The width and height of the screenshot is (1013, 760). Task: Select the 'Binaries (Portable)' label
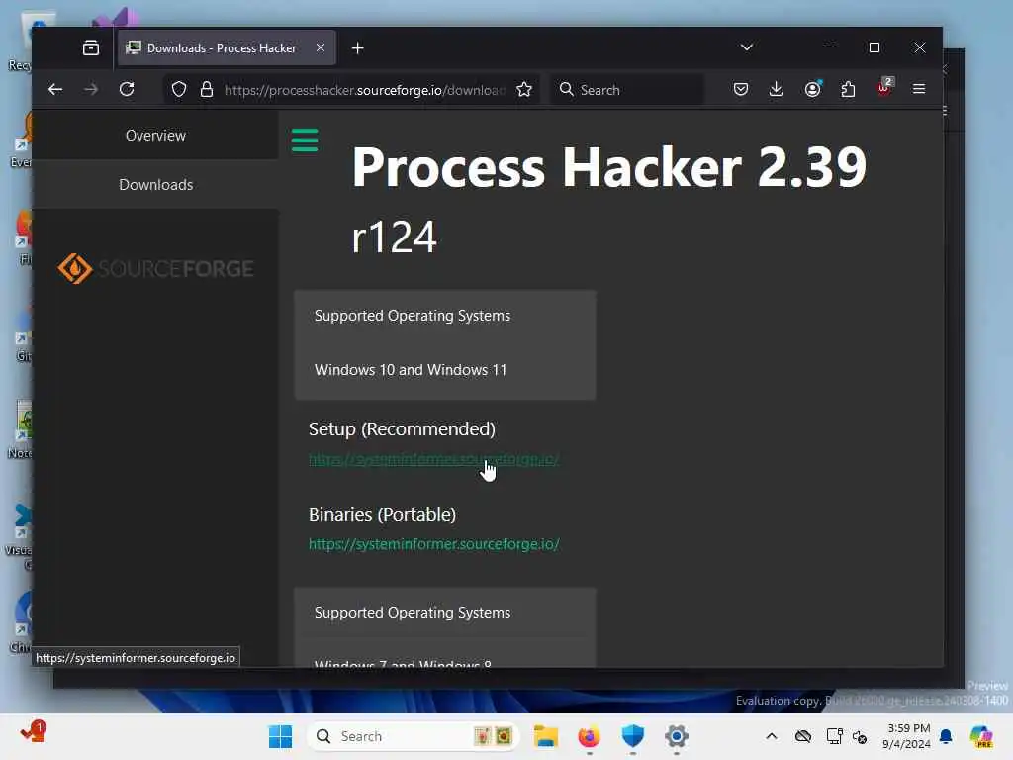coord(382,515)
